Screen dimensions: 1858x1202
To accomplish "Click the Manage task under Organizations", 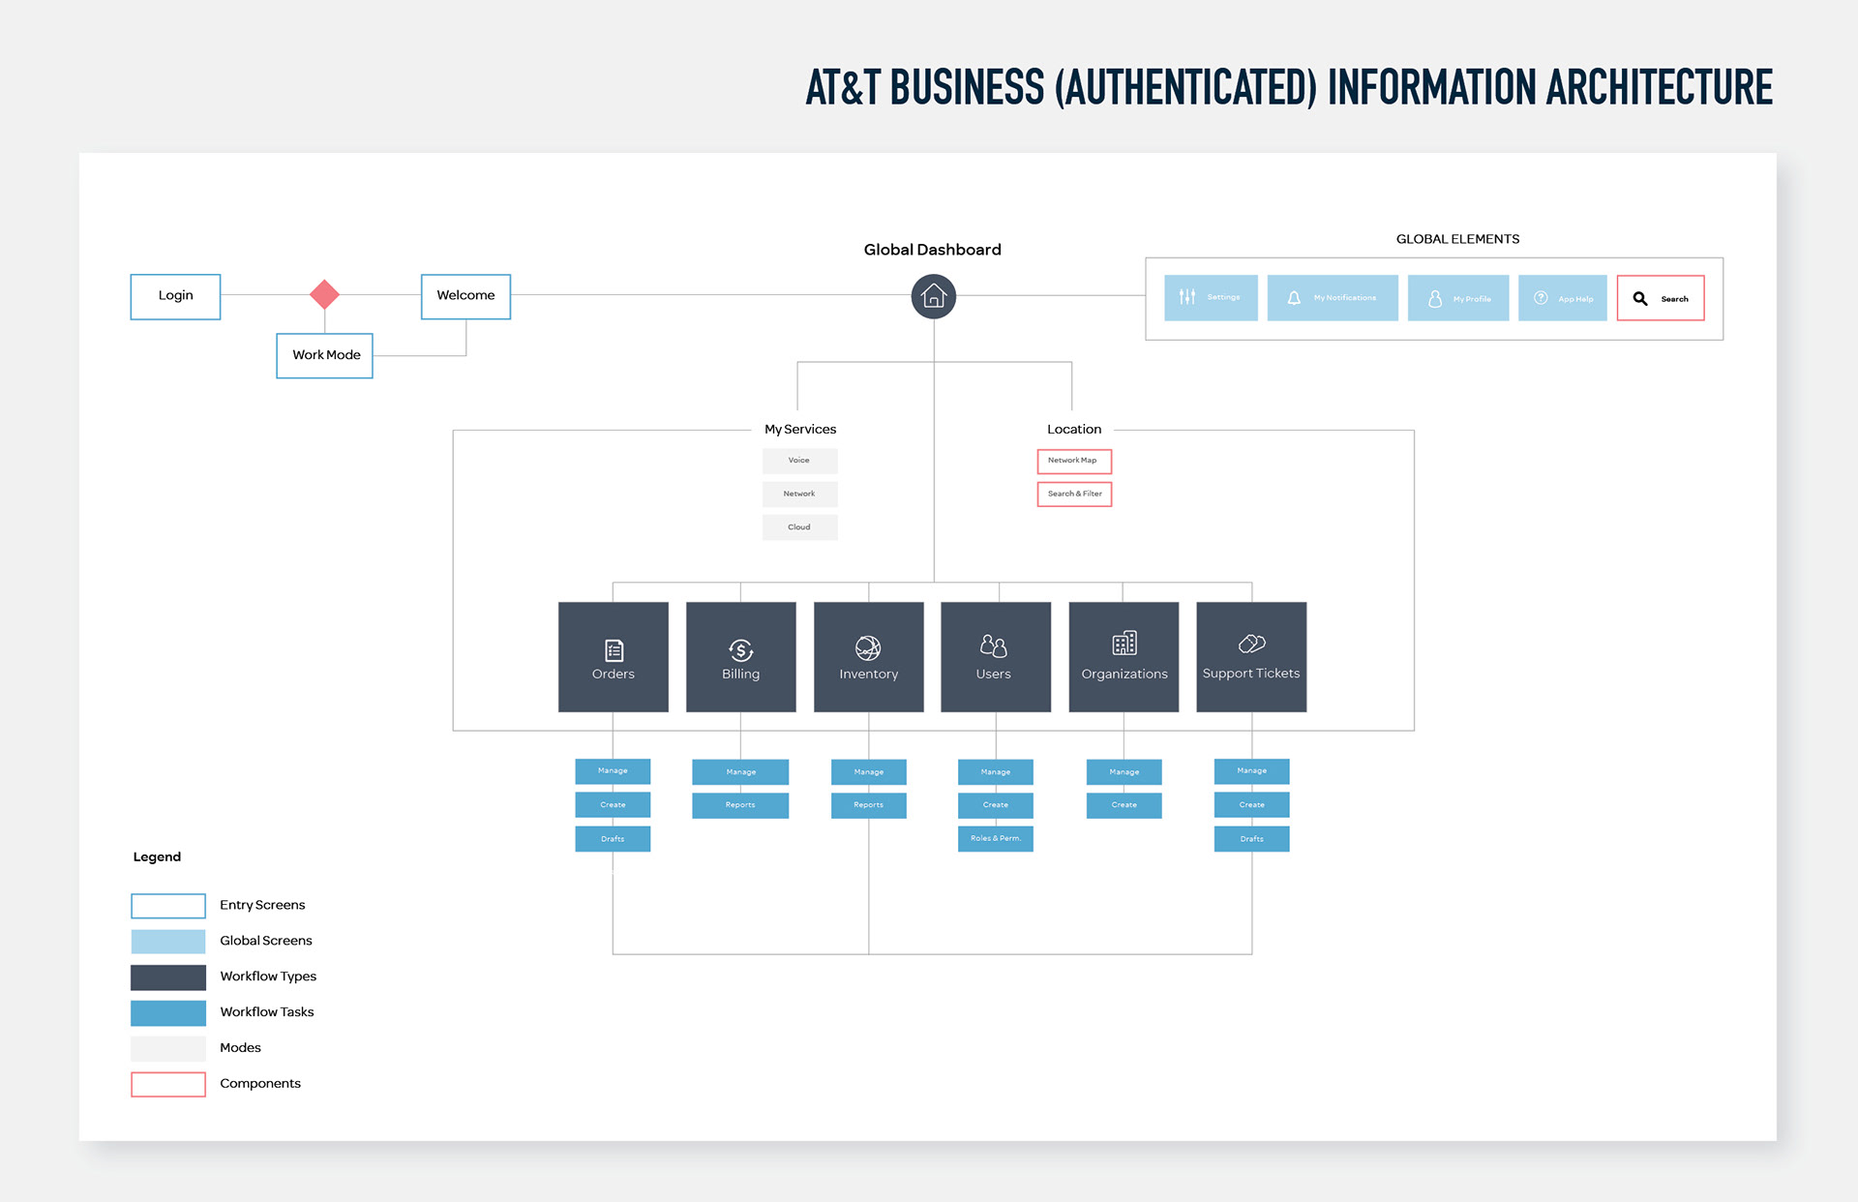I will (1124, 772).
